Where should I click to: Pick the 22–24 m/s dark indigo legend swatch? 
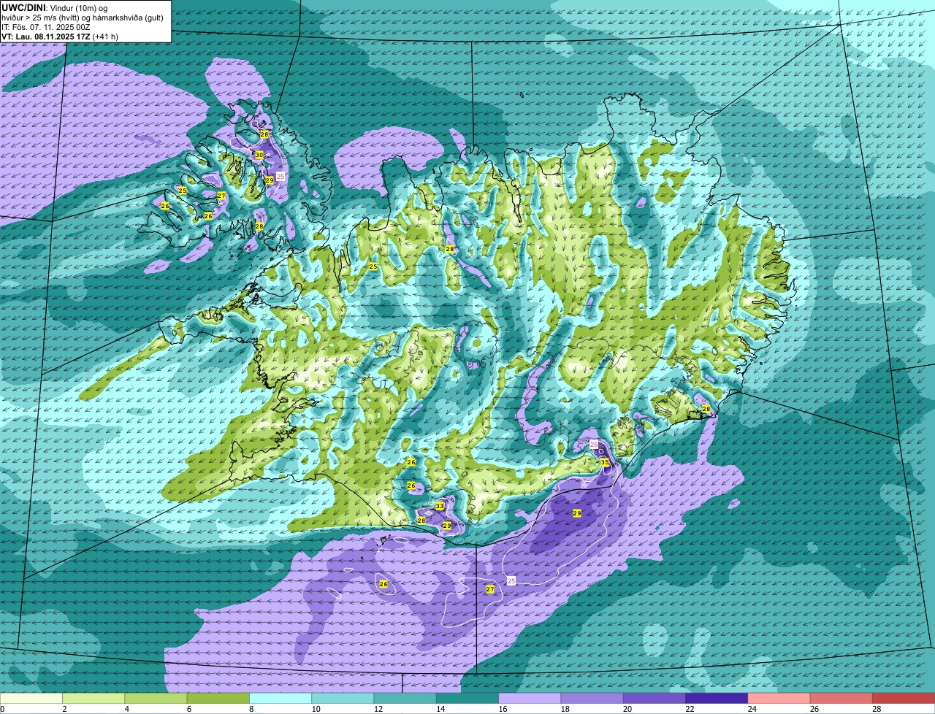point(717,699)
